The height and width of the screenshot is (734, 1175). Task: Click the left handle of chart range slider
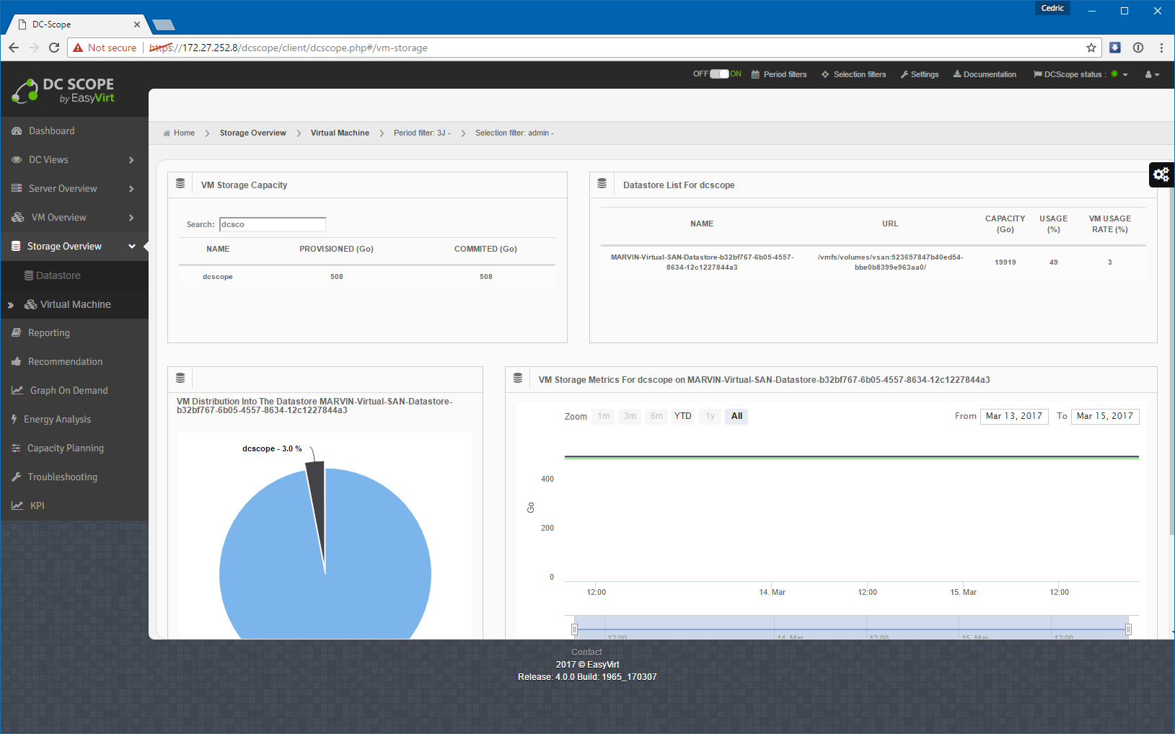click(575, 629)
